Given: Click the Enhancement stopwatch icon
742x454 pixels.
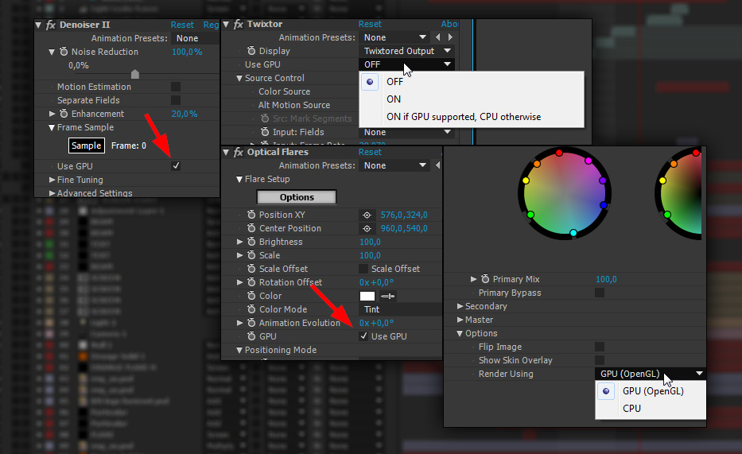Looking at the screenshot, I should click(x=64, y=114).
